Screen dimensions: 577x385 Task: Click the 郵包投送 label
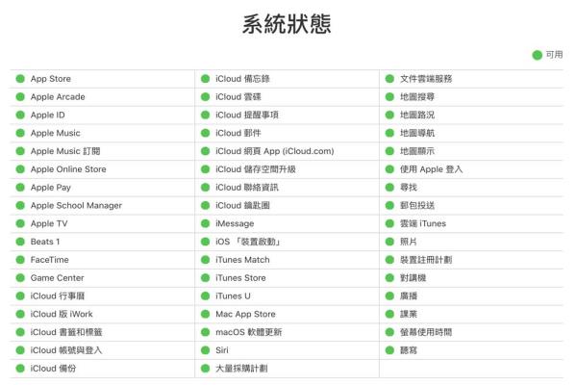[x=417, y=205]
